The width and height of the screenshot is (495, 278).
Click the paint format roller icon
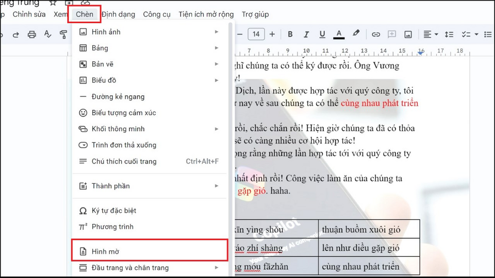coord(63,34)
